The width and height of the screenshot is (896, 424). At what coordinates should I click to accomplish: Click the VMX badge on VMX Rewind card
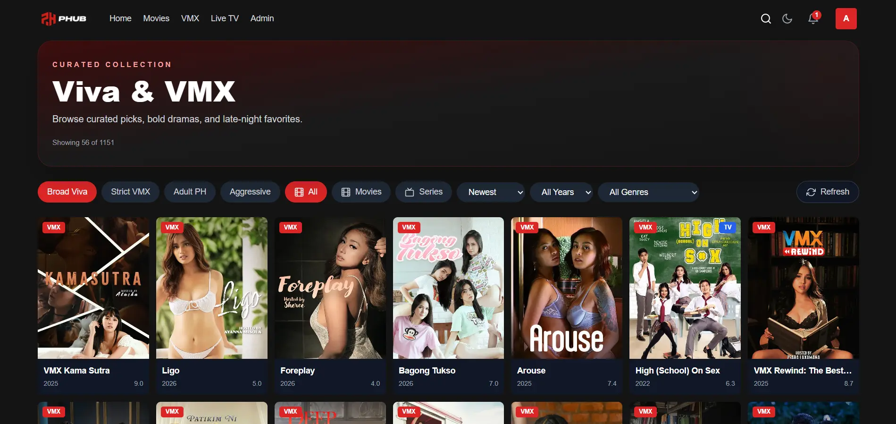[x=764, y=227]
